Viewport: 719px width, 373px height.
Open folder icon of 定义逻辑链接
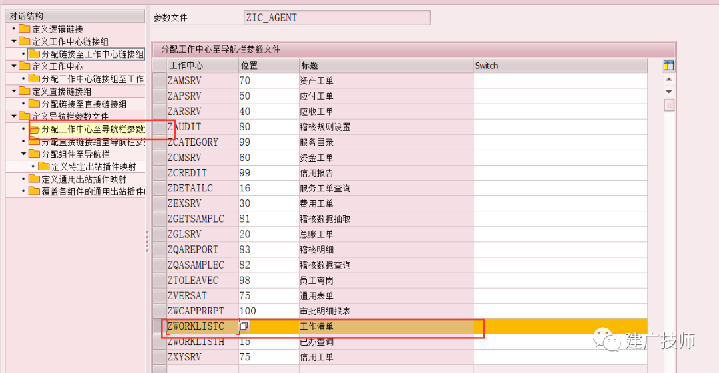[x=25, y=29]
